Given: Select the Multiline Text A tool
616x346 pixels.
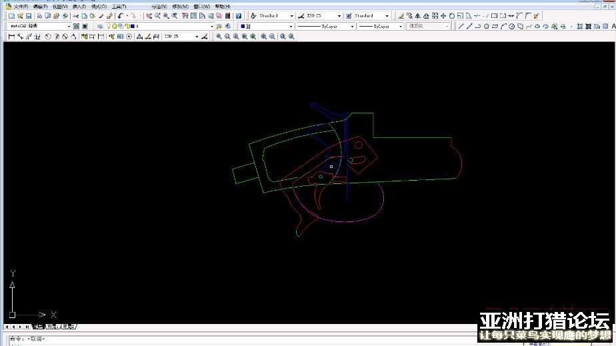Looking at the screenshot, I should point(613,26).
